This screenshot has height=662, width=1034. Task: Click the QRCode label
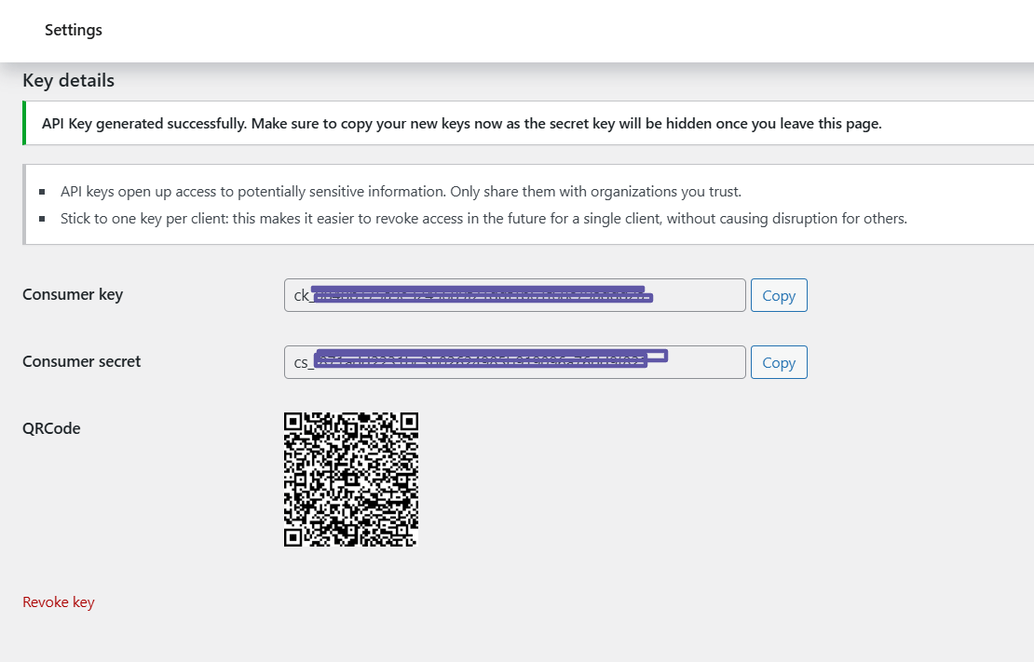pyautogui.click(x=51, y=428)
